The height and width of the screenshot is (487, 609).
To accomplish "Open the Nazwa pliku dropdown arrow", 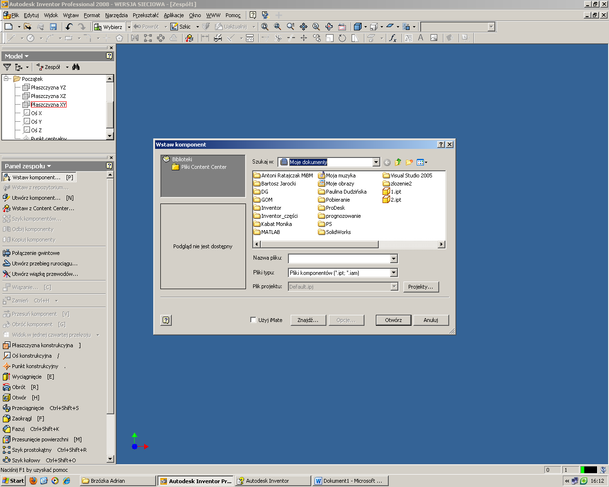I will click(x=393, y=258).
